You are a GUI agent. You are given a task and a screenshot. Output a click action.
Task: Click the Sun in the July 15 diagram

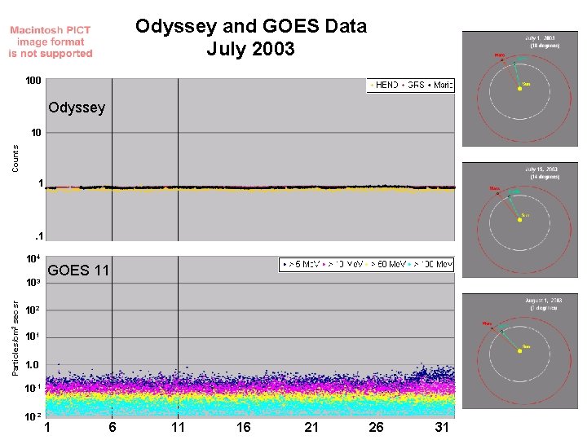point(519,220)
